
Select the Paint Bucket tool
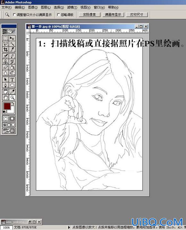point(12,67)
